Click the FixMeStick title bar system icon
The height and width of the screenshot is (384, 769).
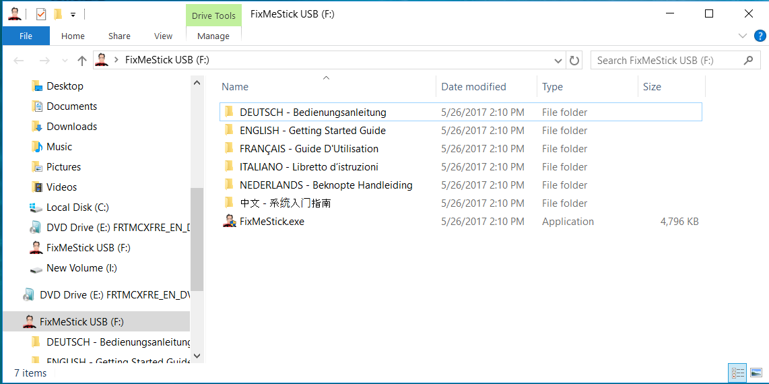pyautogui.click(x=15, y=15)
